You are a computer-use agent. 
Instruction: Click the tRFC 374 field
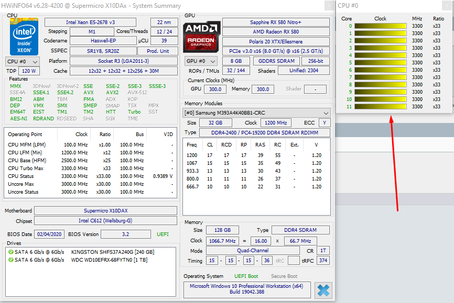click(323, 261)
